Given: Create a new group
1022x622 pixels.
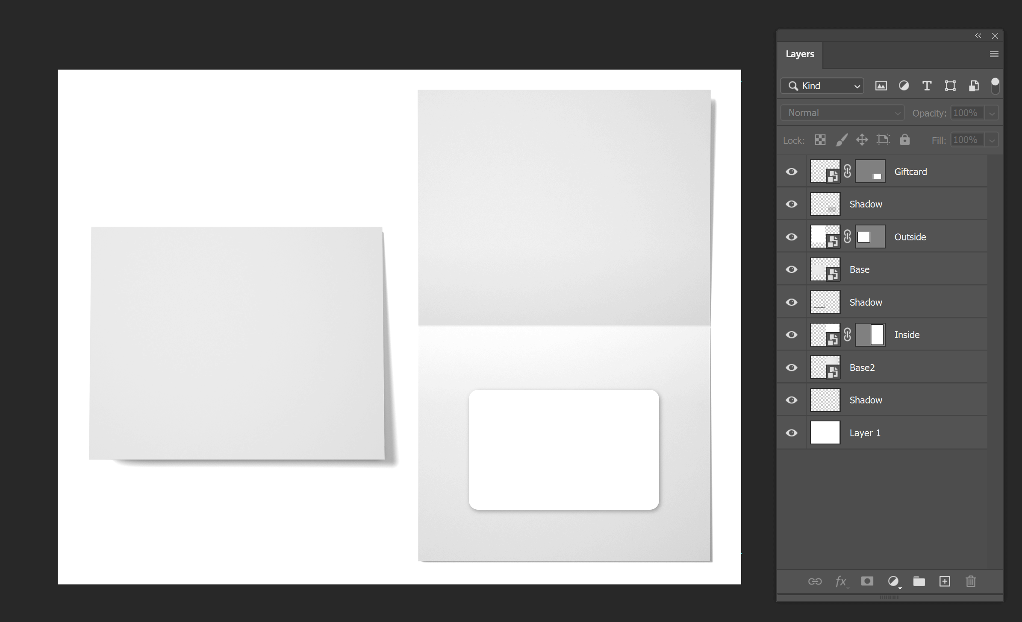Looking at the screenshot, I should pyautogui.click(x=919, y=581).
